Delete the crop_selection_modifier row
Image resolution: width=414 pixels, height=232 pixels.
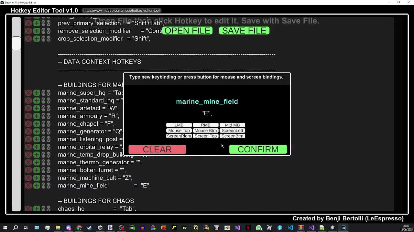point(28,39)
